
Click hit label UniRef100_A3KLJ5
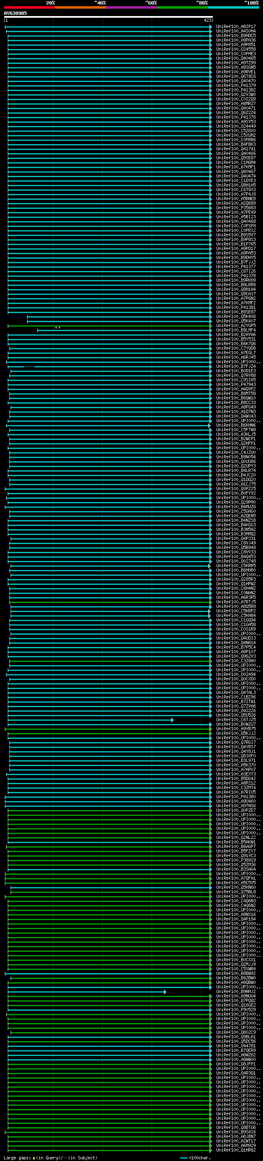point(235,434)
